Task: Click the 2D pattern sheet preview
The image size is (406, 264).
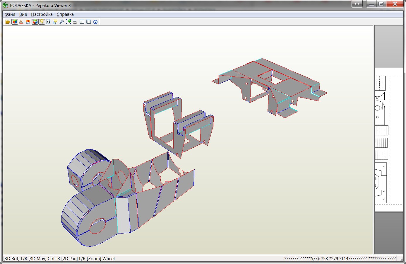Action: click(383, 140)
